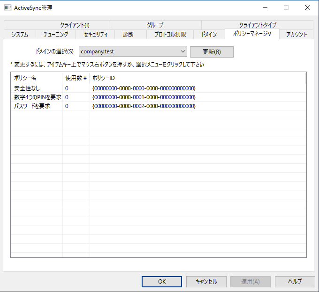This screenshot has width=319, height=292.
Task: Open the domain selection dropdown
Action: (x=133, y=51)
